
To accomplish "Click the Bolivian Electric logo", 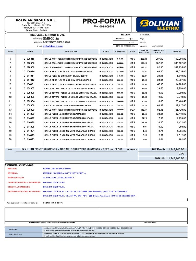I will pos(160,24).
